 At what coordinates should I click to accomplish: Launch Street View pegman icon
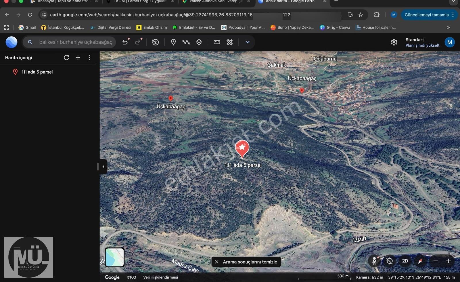[374, 261]
